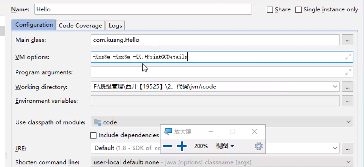The height and width of the screenshot is (167, 364).
Task: Open Working directory dropdown arrow
Action: [335, 87]
